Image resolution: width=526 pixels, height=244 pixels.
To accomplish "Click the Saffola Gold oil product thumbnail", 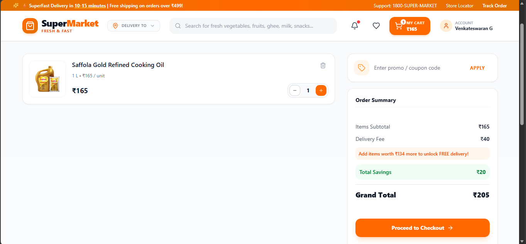I will click(x=47, y=79).
